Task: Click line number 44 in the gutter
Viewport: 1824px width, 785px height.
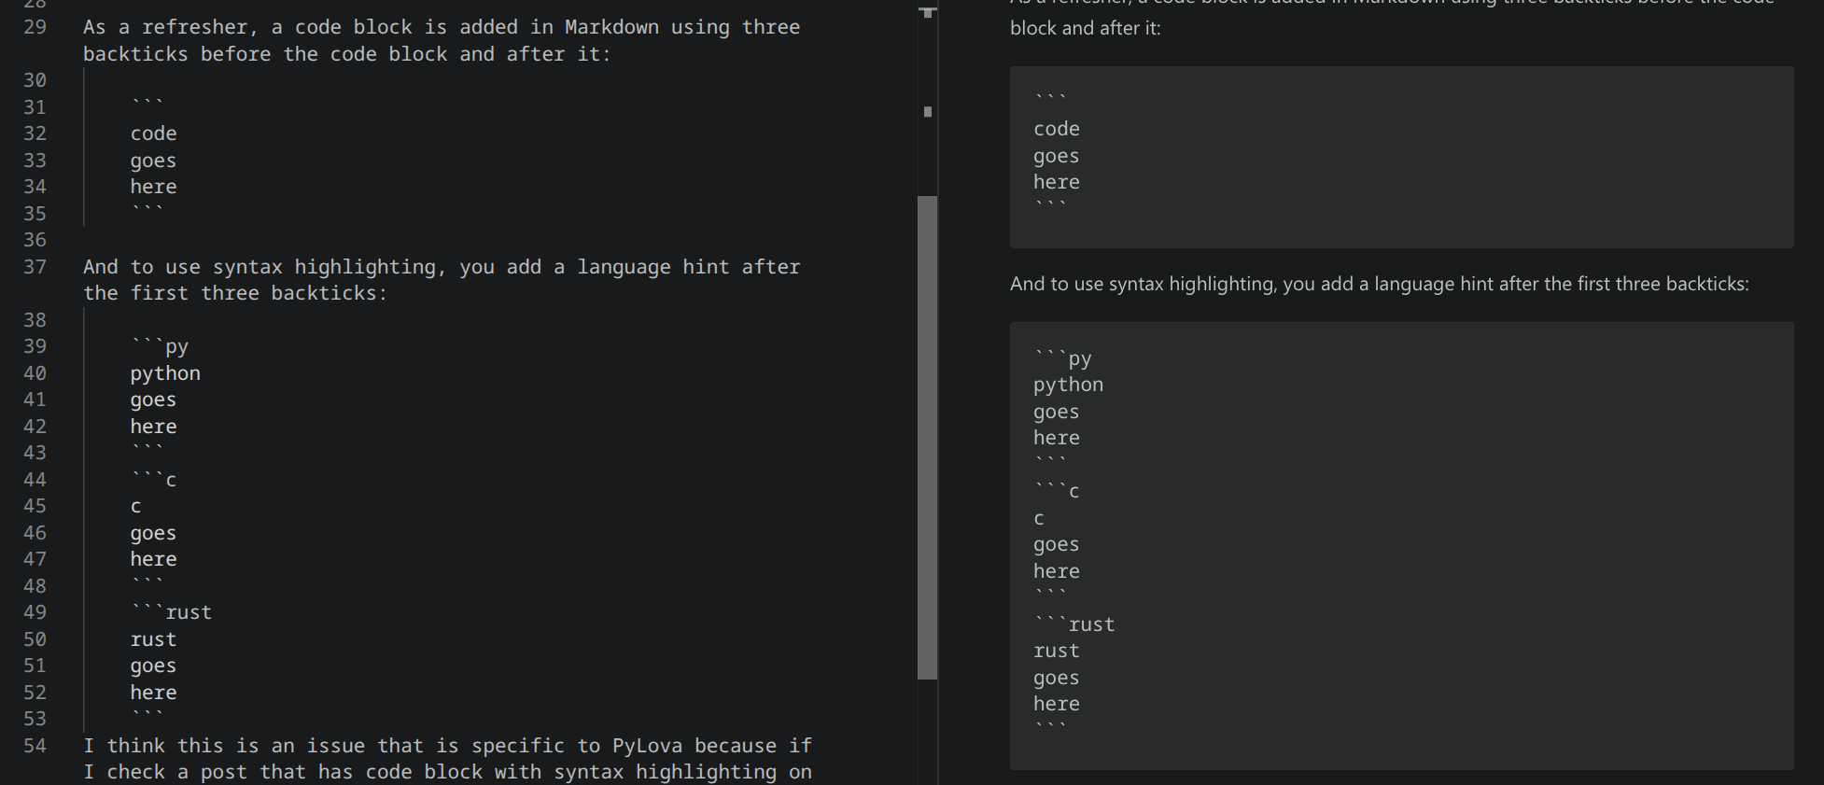Action: tap(35, 480)
